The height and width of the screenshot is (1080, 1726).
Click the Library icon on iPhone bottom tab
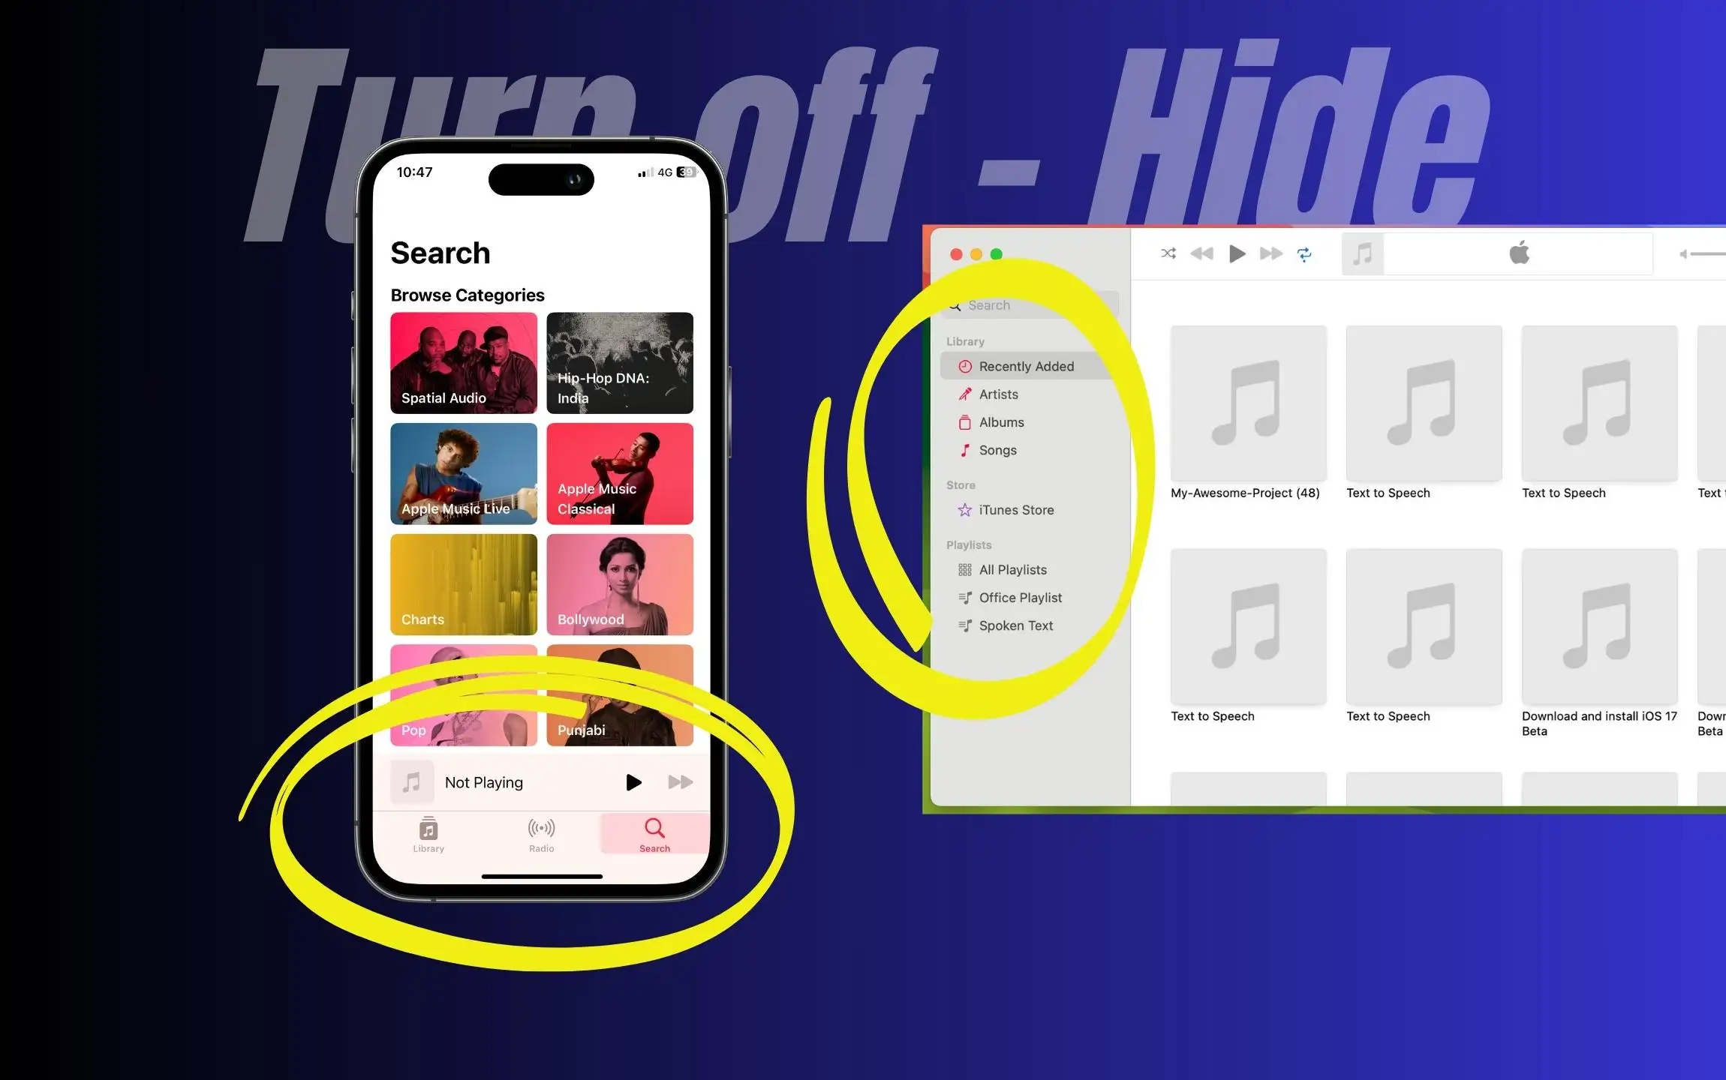coord(427,835)
